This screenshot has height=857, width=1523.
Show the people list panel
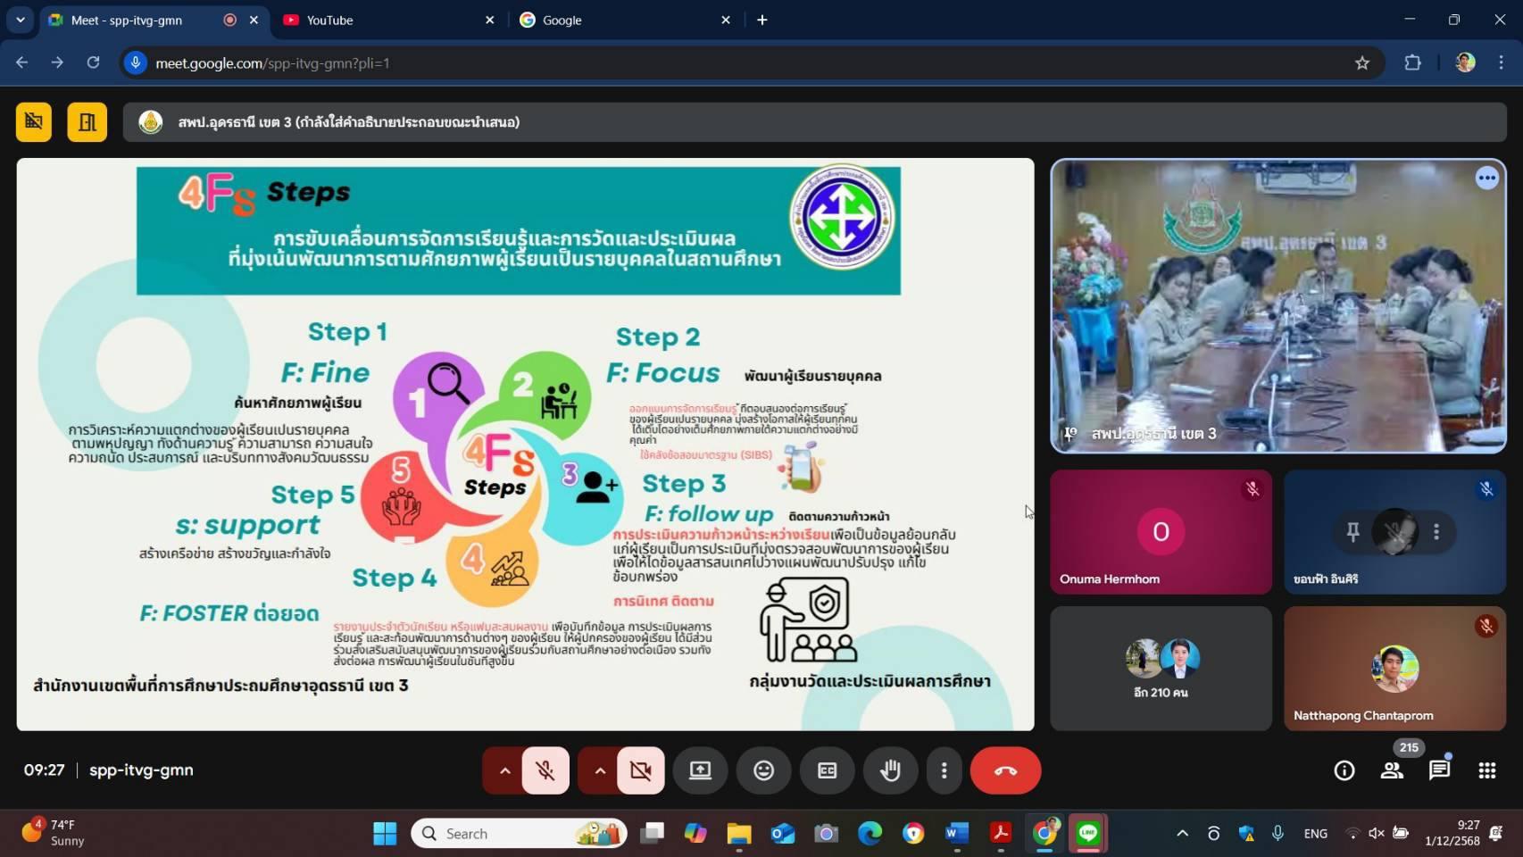[x=1391, y=770]
